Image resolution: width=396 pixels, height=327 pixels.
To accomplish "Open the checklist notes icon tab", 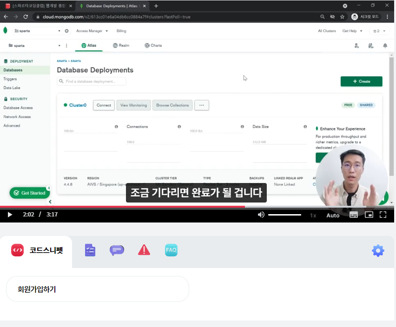I will [90, 250].
